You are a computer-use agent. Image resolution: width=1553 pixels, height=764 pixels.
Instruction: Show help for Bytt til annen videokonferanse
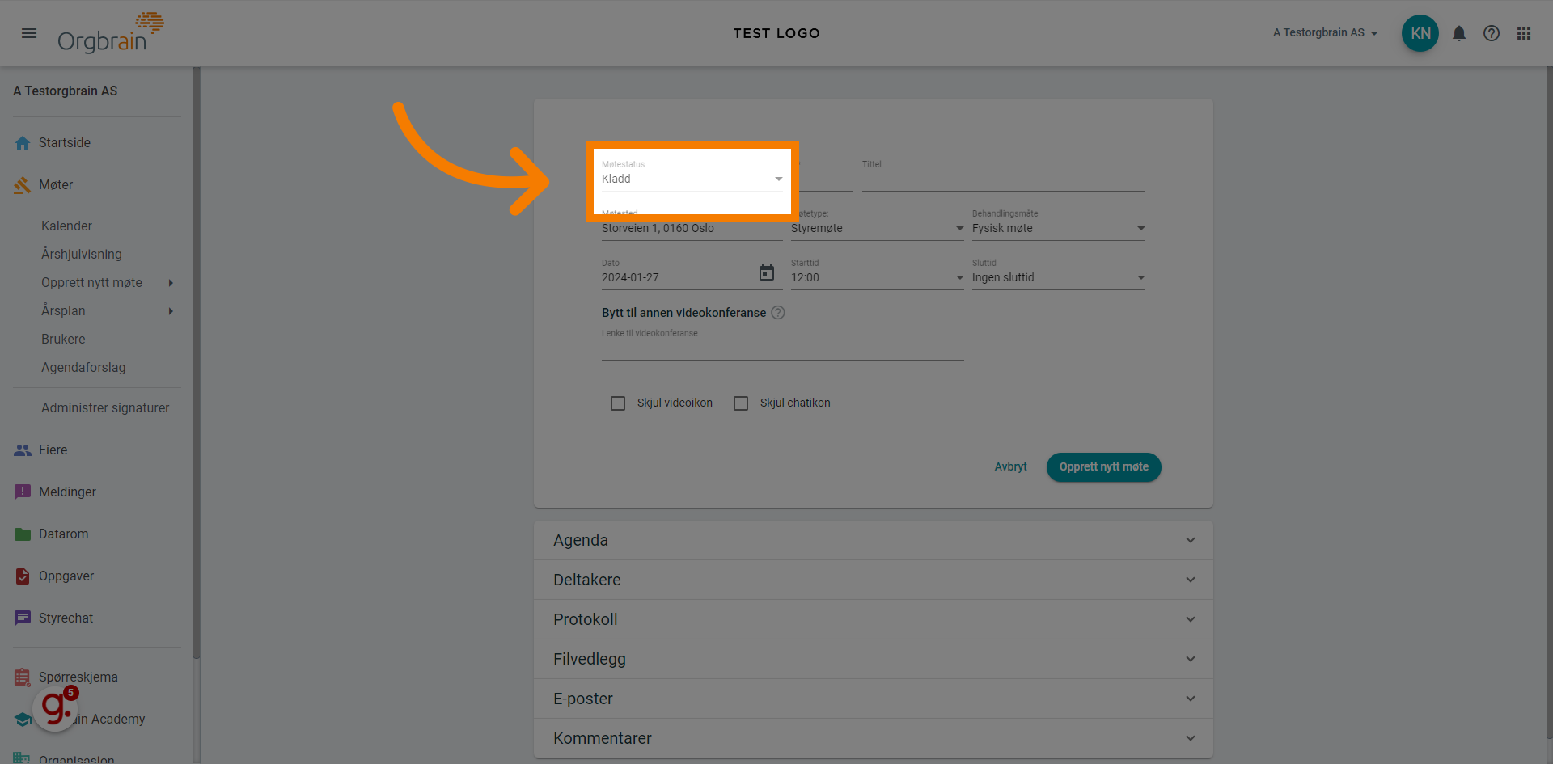(777, 313)
